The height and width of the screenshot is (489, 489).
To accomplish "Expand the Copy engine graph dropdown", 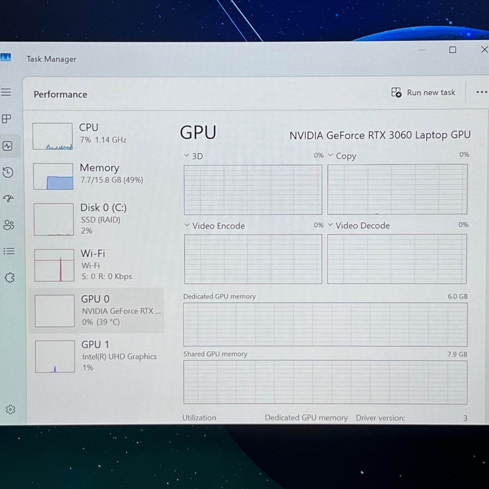I will pos(331,155).
